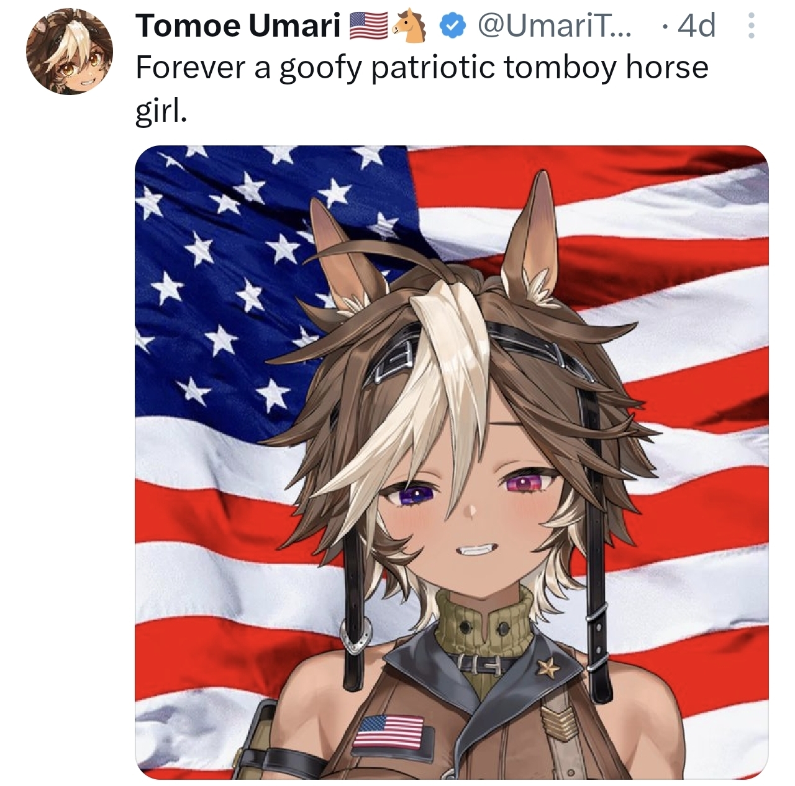The height and width of the screenshot is (786, 795).
Task: Click the @UmariT... handle
Action: point(555,26)
